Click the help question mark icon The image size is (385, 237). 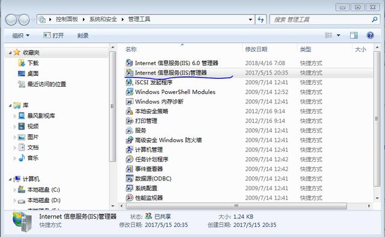coord(370,35)
